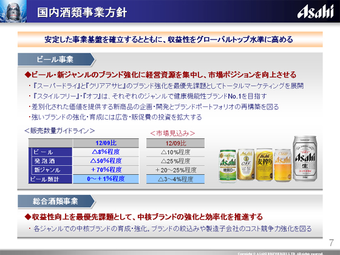Click the highlighted 0～+1%程度 cell
Image resolution: width=340 pixels, height=255 pixels.
click(106, 179)
